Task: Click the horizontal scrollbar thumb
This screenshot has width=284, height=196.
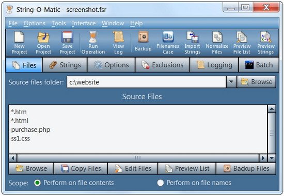Action: tap(138, 158)
